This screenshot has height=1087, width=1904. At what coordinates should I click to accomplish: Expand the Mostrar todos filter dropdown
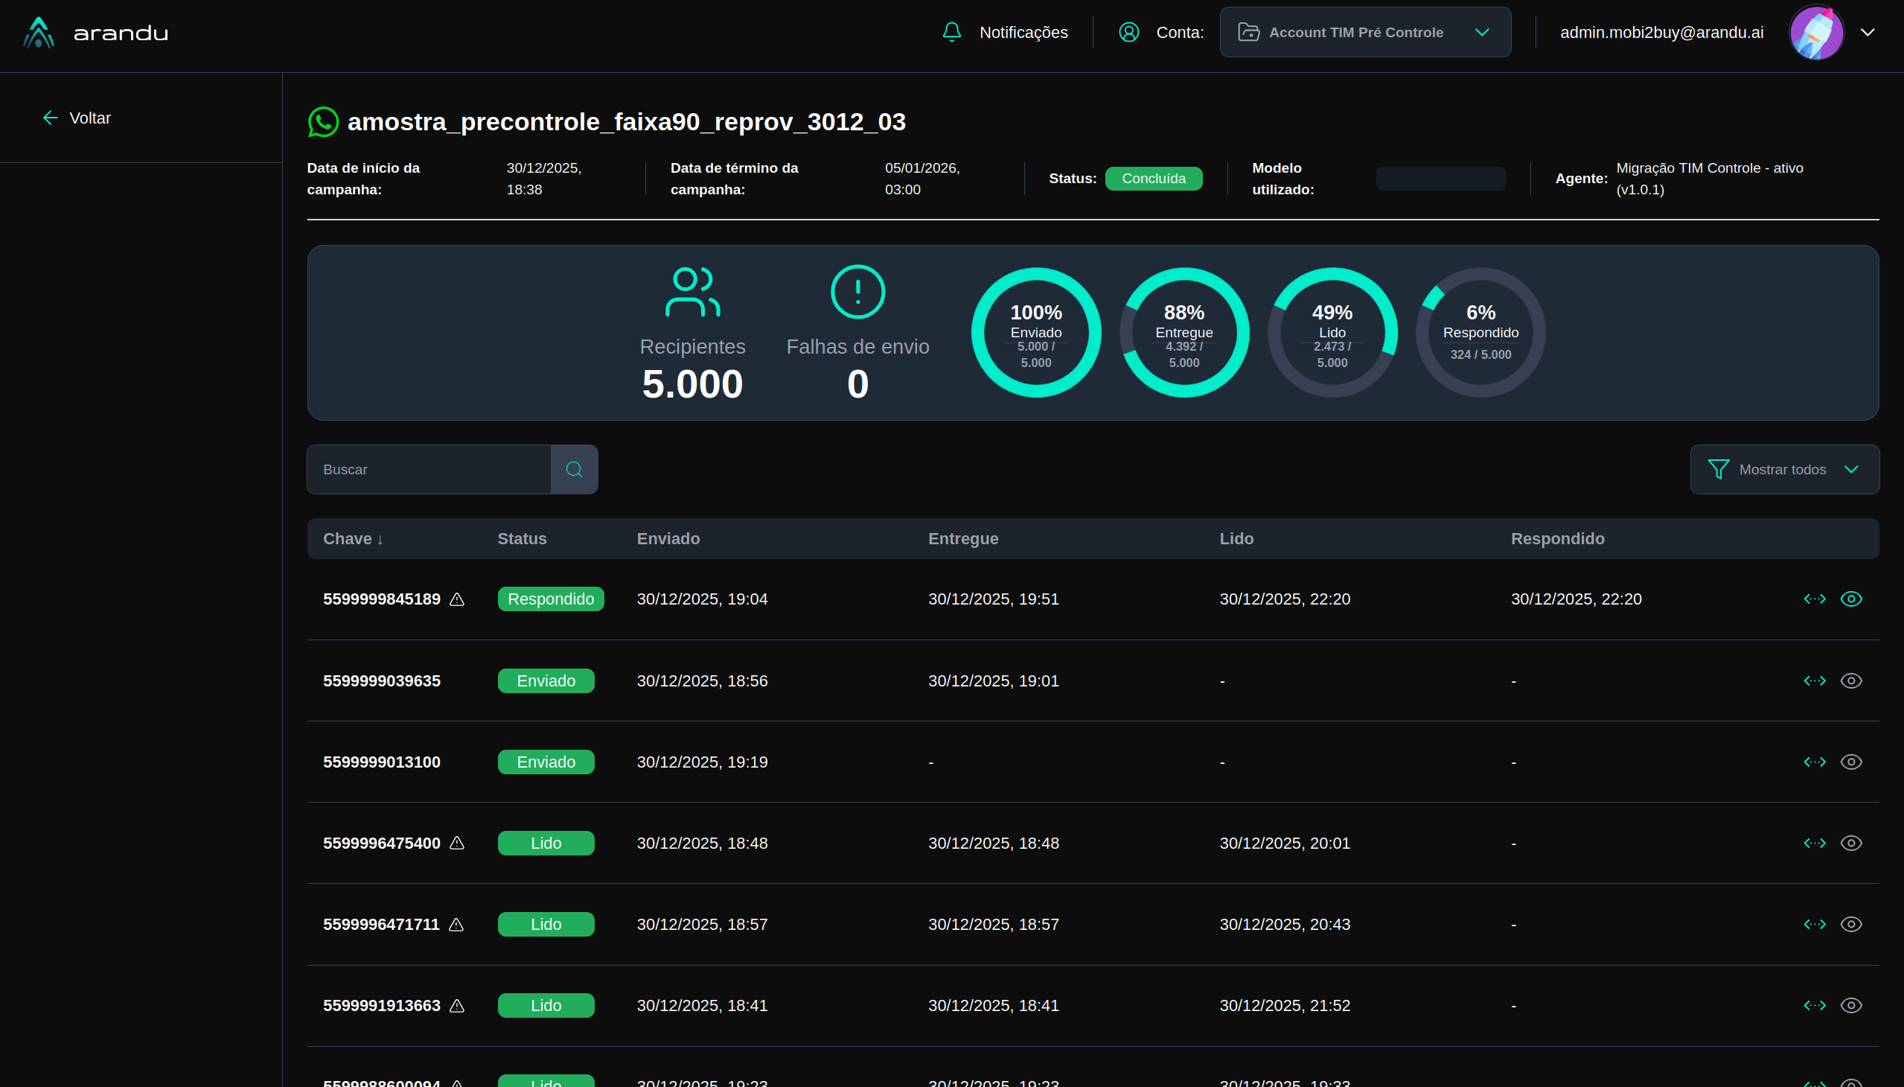coord(1784,470)
